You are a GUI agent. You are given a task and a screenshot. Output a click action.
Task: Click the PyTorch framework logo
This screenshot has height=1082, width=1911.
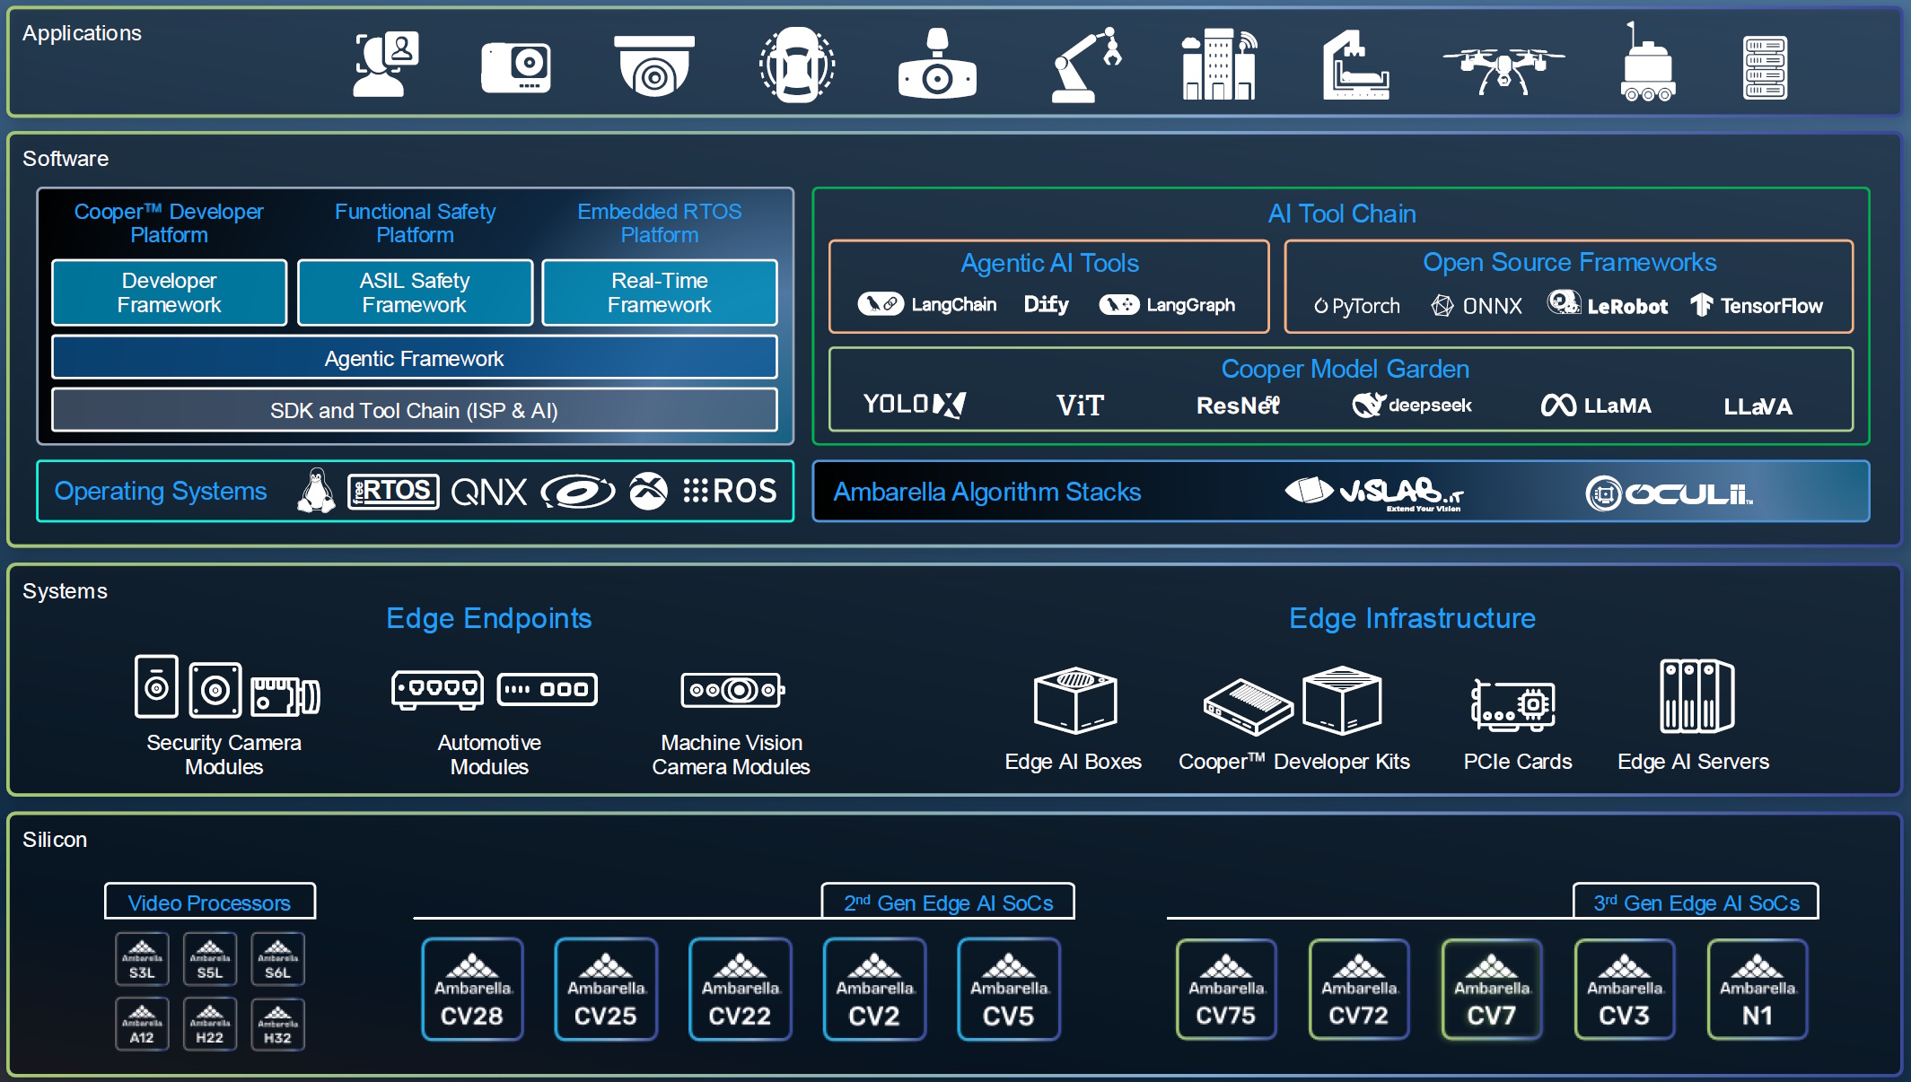pyautogui.click(x=1356, y=306)
